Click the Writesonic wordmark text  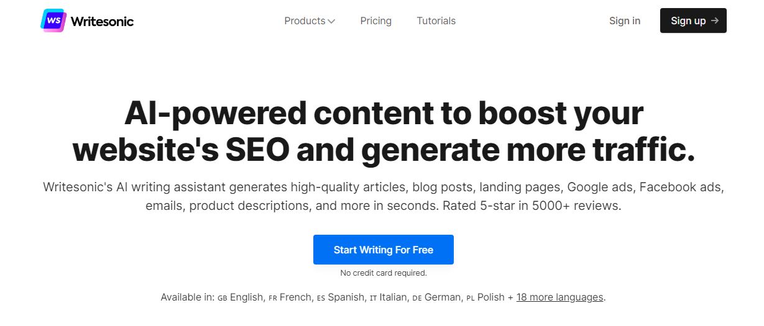[102, 21]
